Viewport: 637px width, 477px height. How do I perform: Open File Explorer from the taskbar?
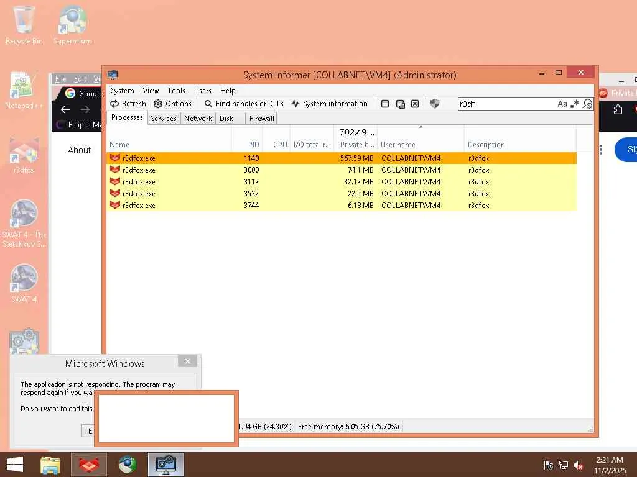coord(50,465)
